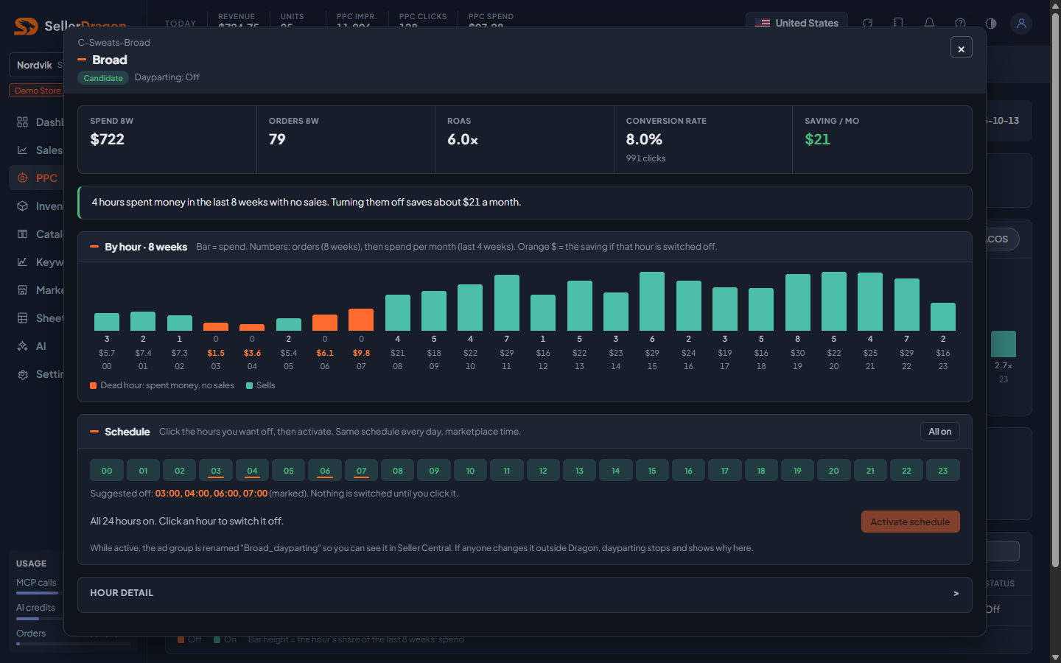Click the Hour Detail chevron arrow
1061x663 pixels.
click(956, 594)
